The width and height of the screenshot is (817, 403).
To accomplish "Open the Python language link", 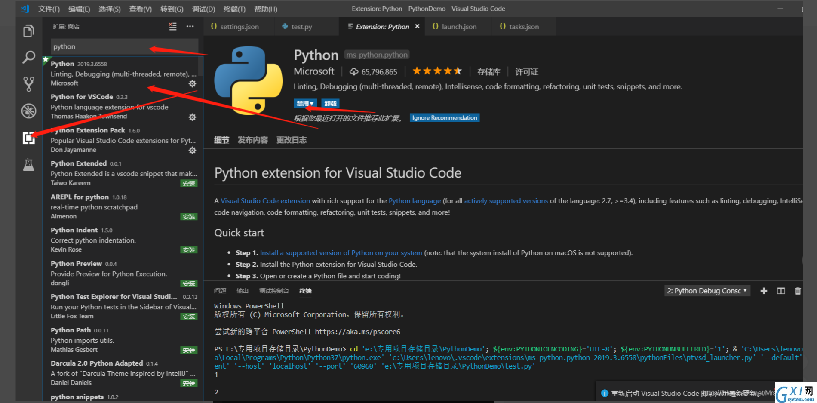I will coord(415,201).
